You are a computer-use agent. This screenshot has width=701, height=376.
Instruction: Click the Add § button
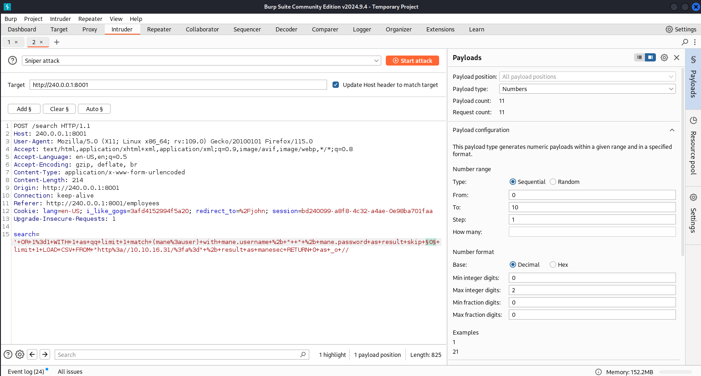24,109
